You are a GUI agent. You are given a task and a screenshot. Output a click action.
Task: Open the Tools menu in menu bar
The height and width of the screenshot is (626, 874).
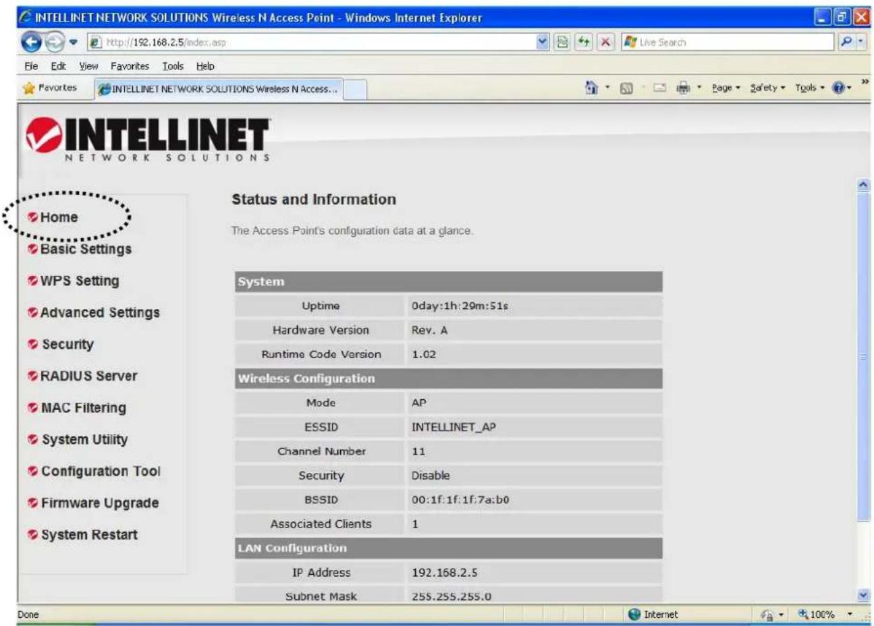tap(173, 66)
